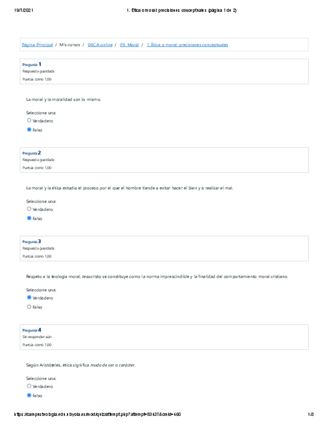Click the Pregunta 1 header
This screenshot has width=328, height=425.
pyautogui.click(x=32, y=65)
